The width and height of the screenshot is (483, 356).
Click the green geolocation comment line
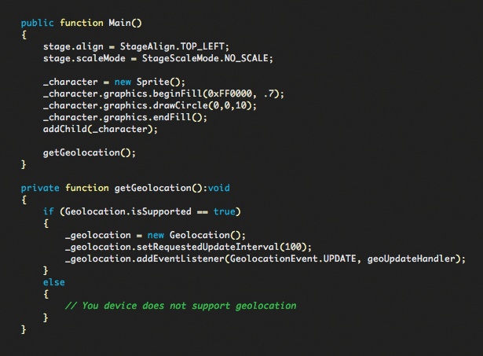181,306
